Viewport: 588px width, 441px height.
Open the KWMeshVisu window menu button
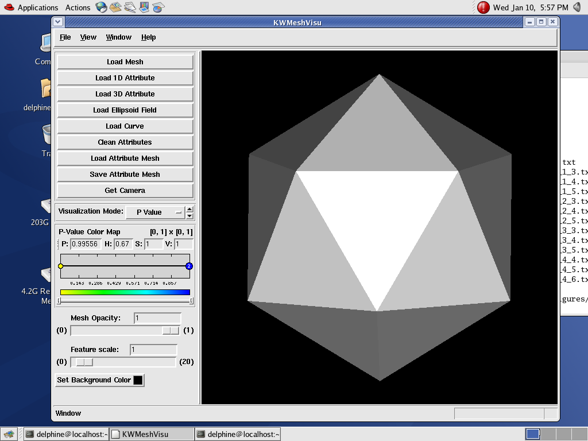pos(58,22)
